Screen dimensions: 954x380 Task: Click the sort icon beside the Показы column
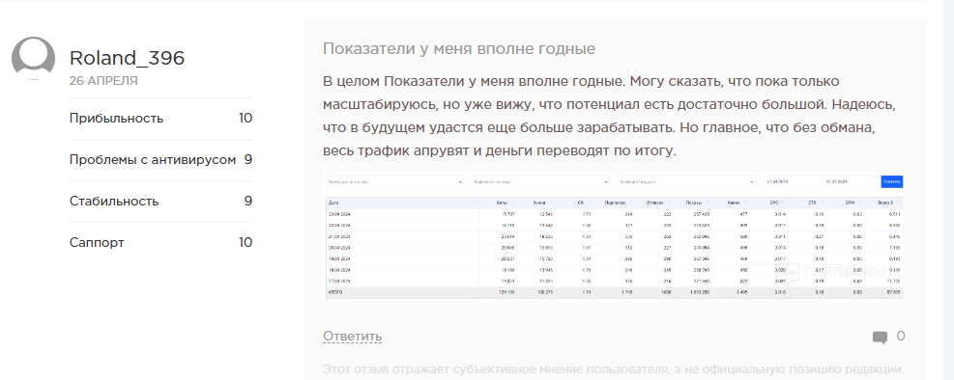[707, 203]
